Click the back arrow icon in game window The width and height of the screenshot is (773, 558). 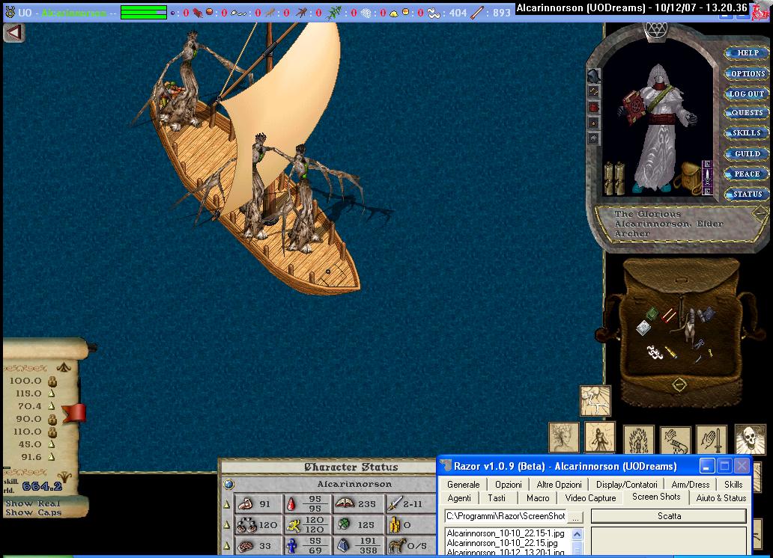pos(14,33)
